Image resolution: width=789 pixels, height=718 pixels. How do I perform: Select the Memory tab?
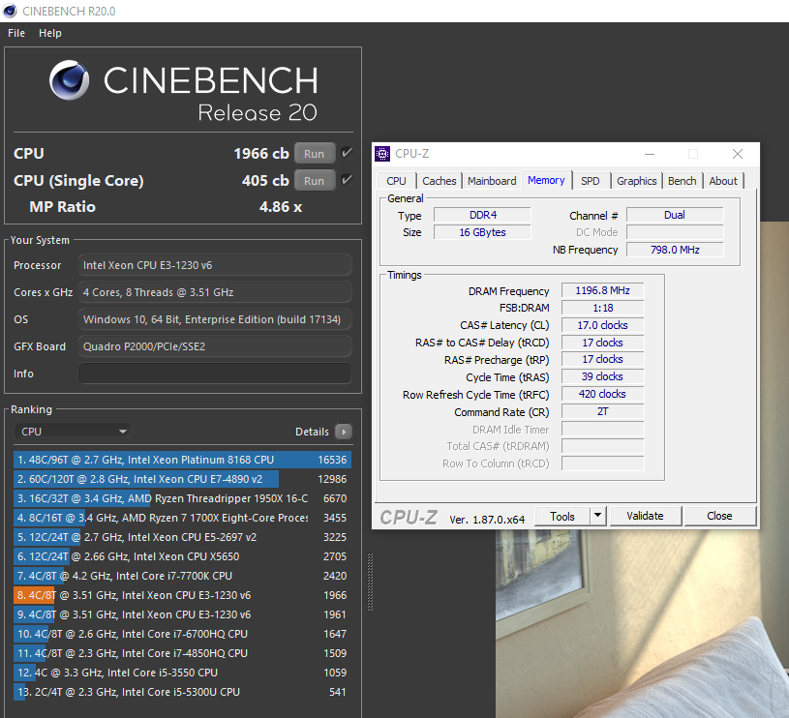pos(546,180)
